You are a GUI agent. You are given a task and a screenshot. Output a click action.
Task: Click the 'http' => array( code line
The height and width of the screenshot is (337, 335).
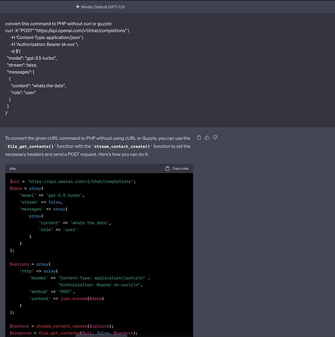point(38,271)
